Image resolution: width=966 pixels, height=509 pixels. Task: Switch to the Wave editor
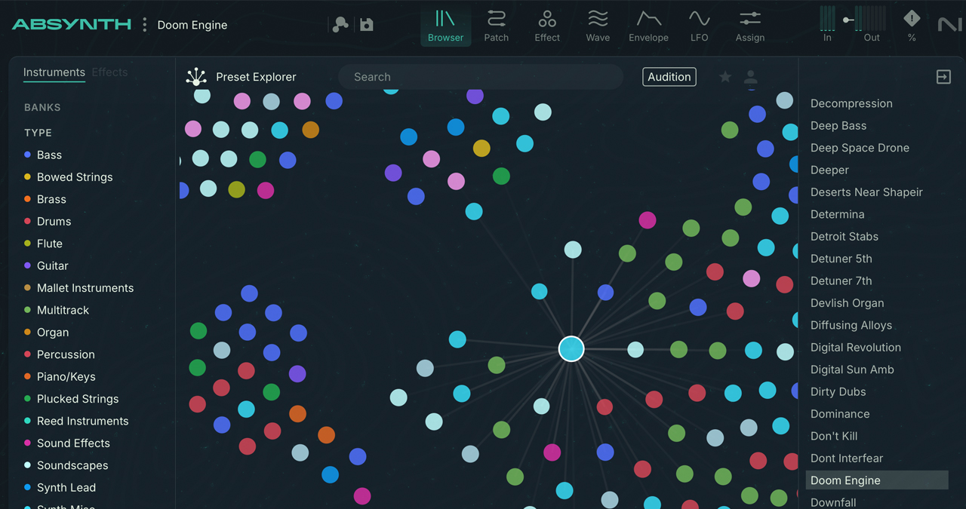coord(598,25)
